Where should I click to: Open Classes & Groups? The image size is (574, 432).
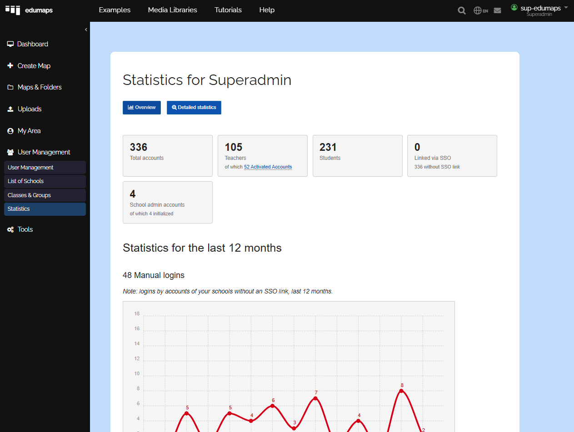(x=45, y=195)
